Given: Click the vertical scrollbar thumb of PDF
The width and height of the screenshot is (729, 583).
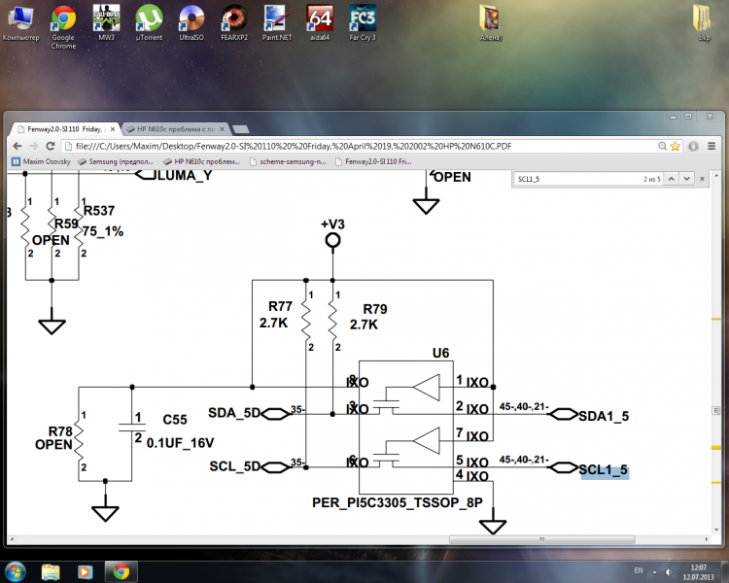Looking at the screenshot, I should (x=716, y=410).
